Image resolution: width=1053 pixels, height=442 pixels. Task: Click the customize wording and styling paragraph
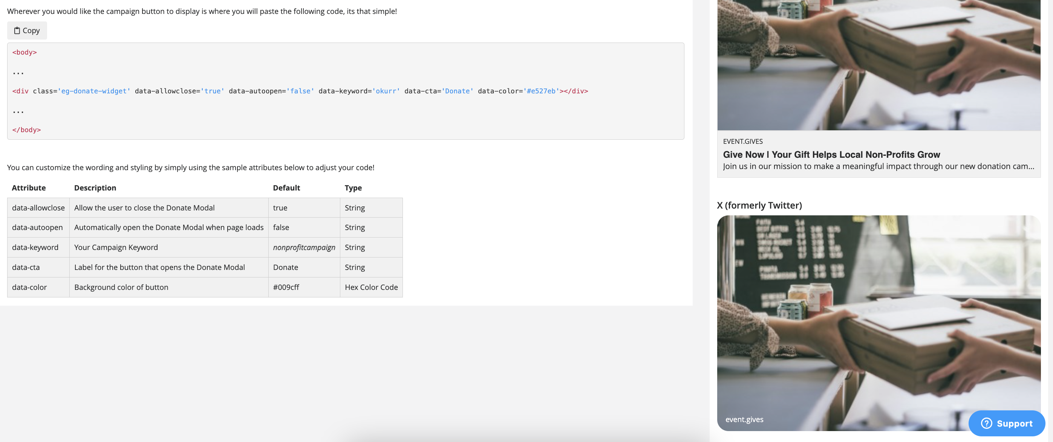coord(190,168)
